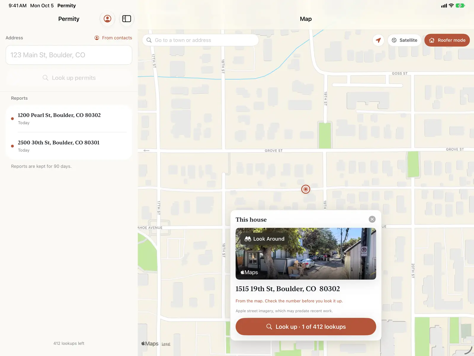Tap the Wi-Fi status icon
Image resolution: width=474 pixels, height=356 pixels.
tap(451, 6)
